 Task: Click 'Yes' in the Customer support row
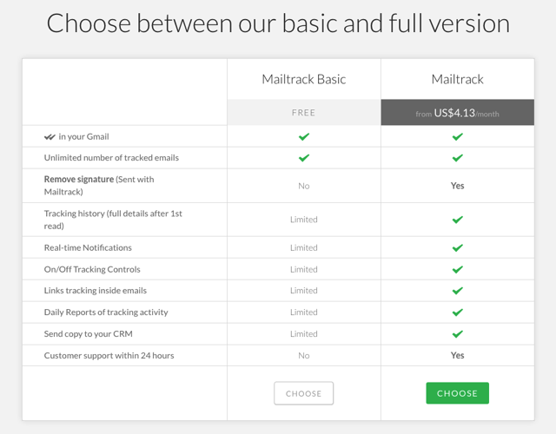point(458,355)
